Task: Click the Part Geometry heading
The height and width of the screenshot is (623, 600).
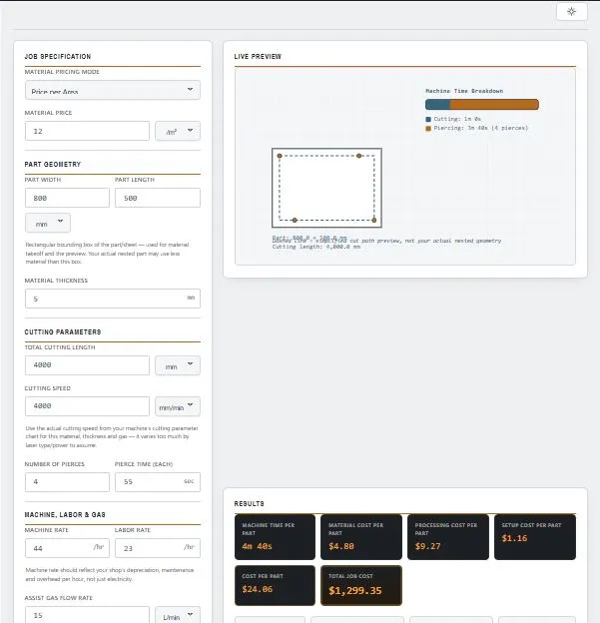Action: 53,164
